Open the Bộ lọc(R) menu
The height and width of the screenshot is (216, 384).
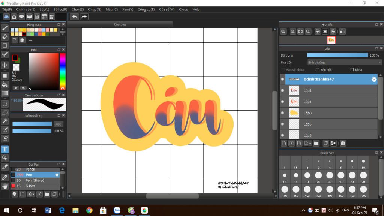click(x=60, y=9)
